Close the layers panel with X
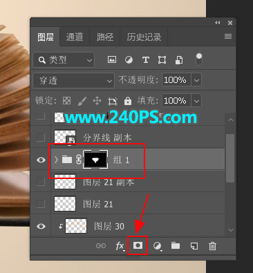 [x=230, y=23]
